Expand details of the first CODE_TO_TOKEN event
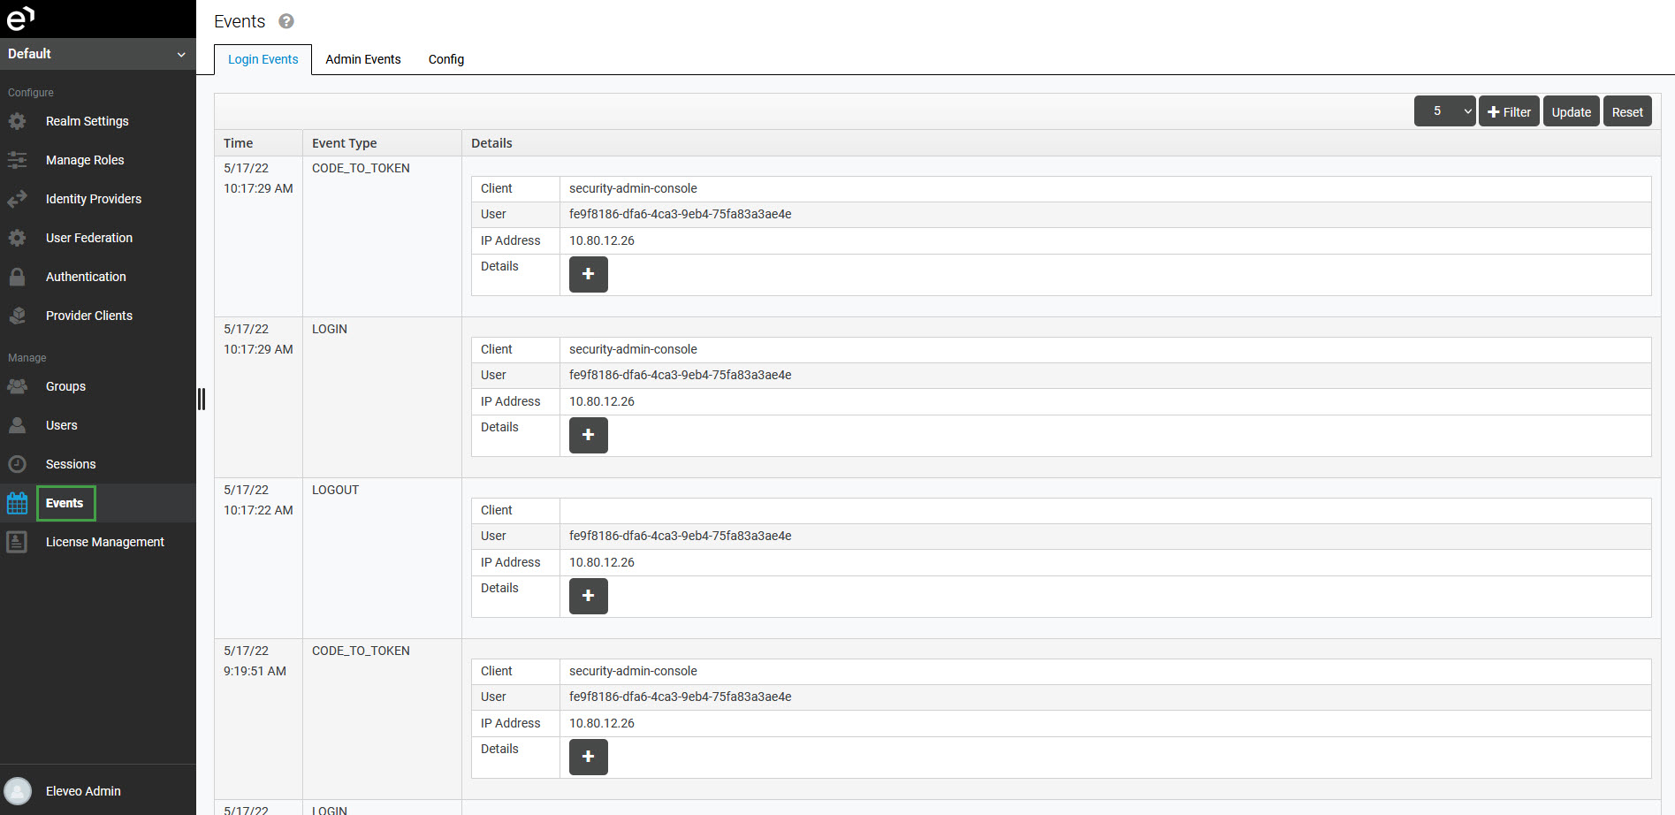Image resolution: width=1675 pixels, height=815 pixels. tap(588, 274)
